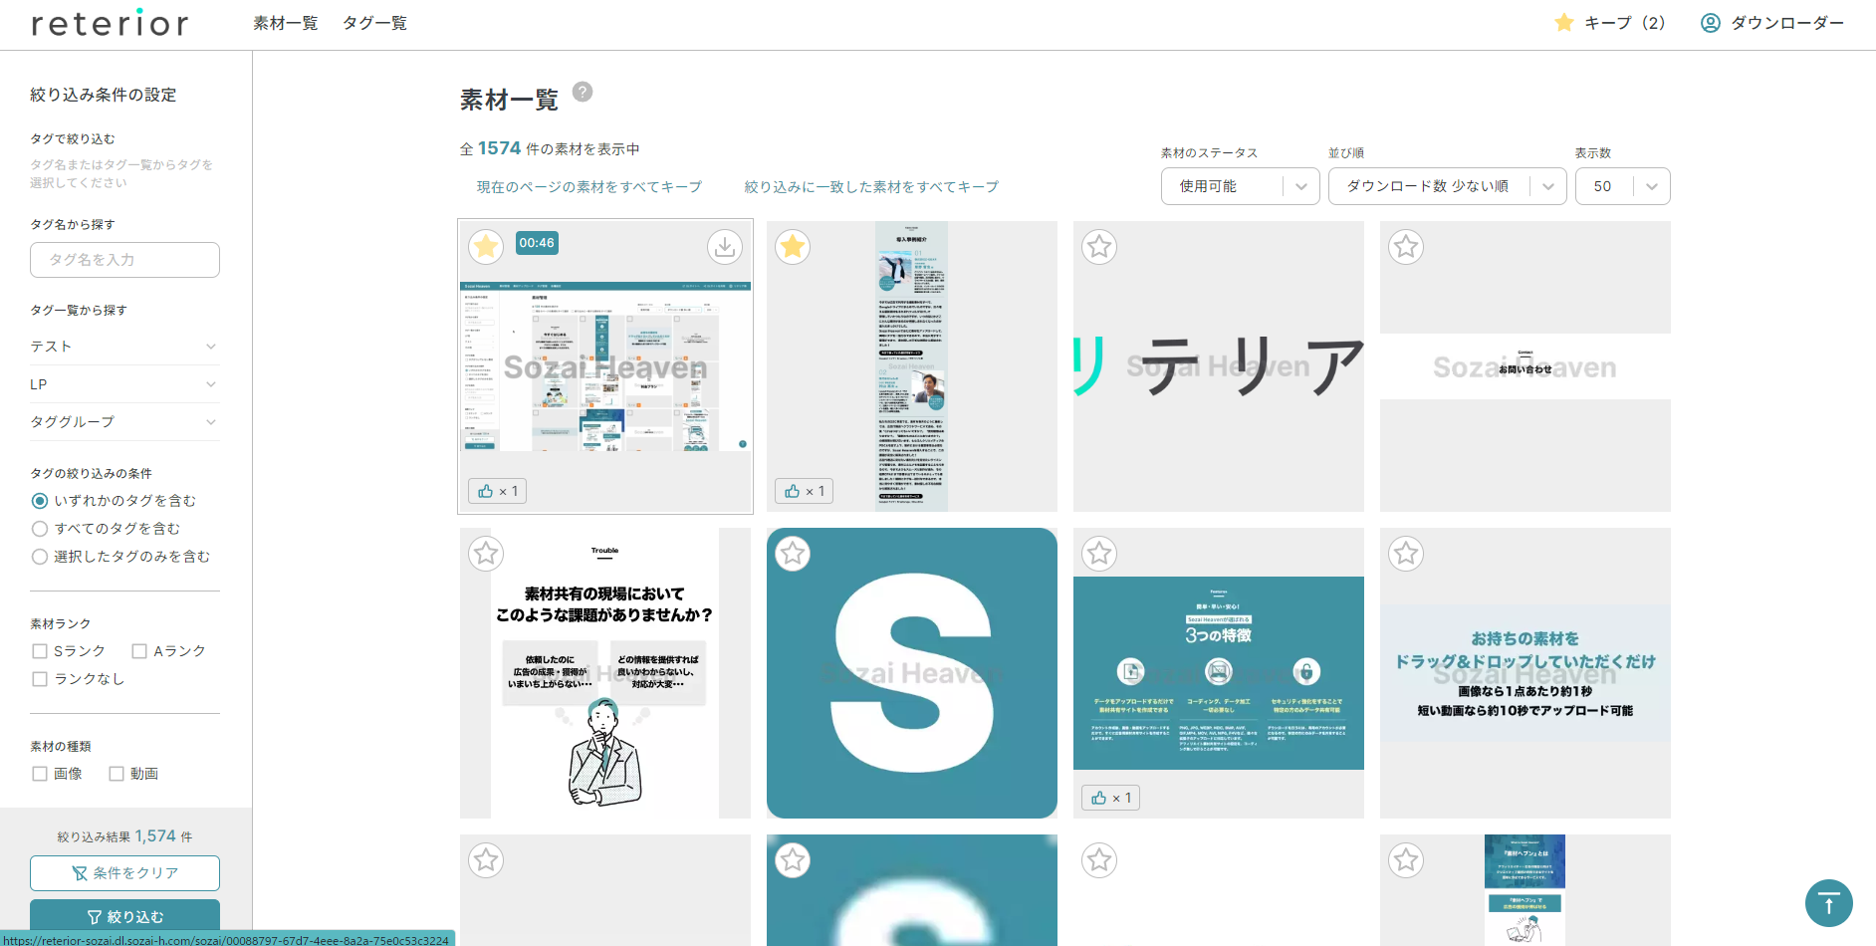This screenshot has width=1876, height=946.
Task: Open the tall article page thumbnail
Action: pyautogui.click(x=911, y=366)
